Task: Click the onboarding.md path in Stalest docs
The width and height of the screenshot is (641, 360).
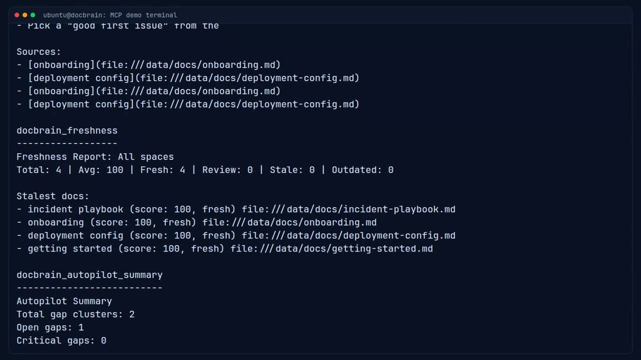Action: pos(289,222)
